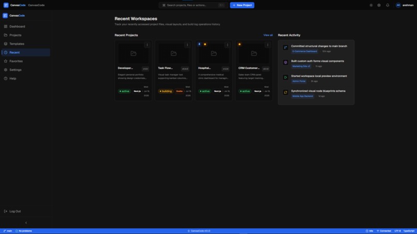
Task: Open notifications with the bell icon
Action: pyautogui.click(x=388, y=5)
